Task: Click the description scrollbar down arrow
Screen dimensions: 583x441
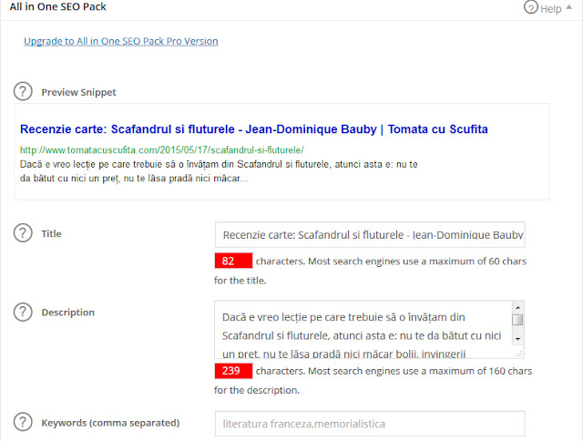Action: pyautogui.click(x=517, y=339)
